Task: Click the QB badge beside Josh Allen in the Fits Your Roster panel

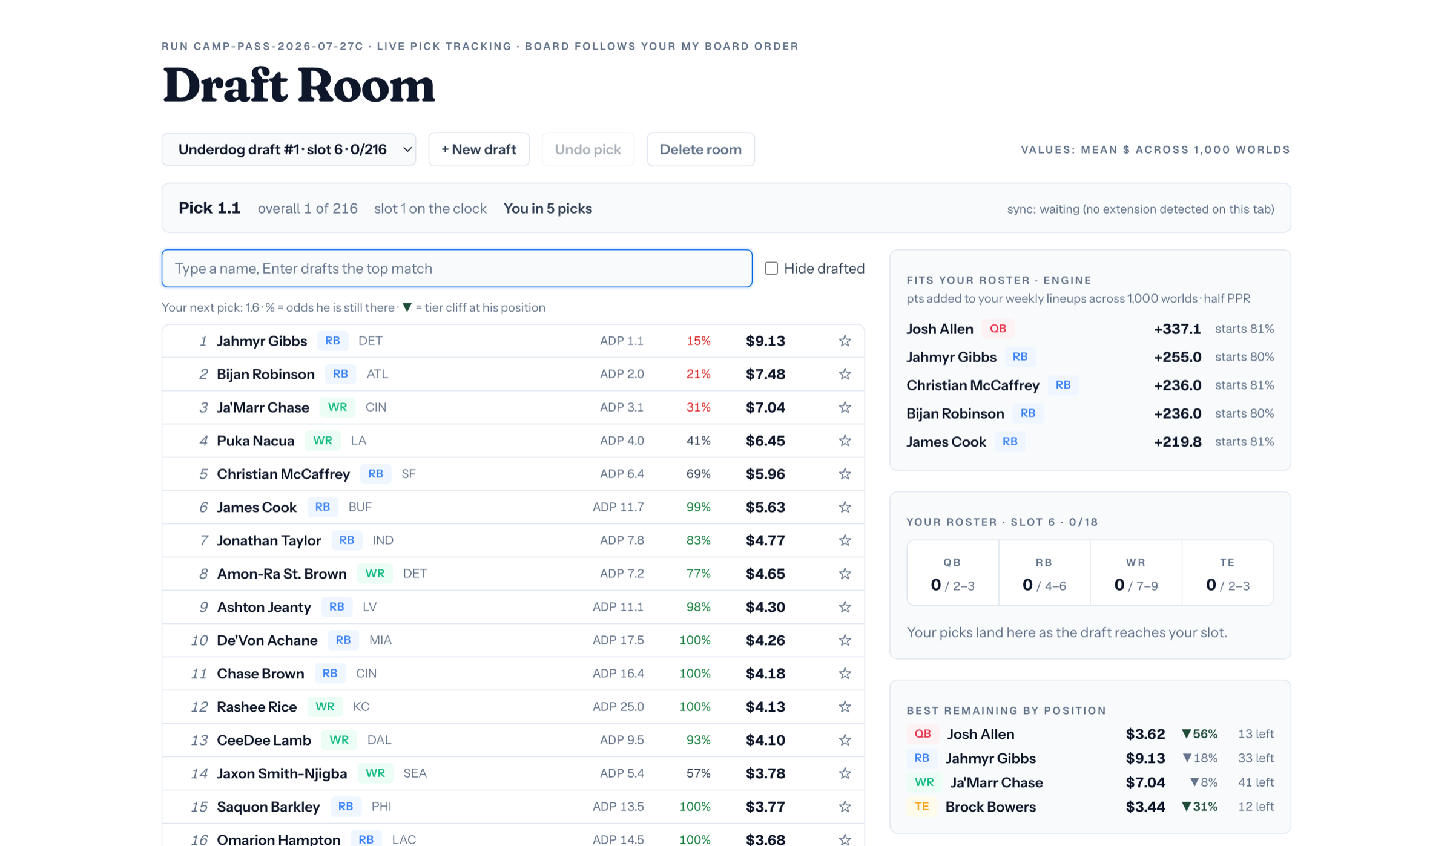Action: 998,329
